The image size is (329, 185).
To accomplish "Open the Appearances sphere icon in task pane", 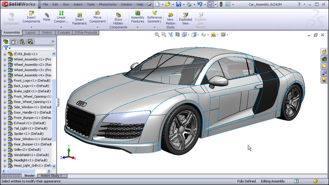I will click(x=324, y=79).
